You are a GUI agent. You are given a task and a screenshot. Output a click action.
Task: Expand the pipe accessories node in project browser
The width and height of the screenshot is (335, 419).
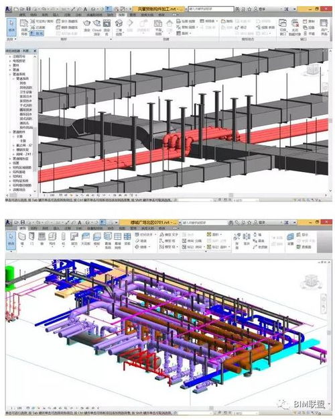coord(11,132)
